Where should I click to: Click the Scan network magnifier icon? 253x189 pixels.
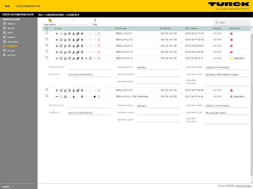click(x=50, y=20)
